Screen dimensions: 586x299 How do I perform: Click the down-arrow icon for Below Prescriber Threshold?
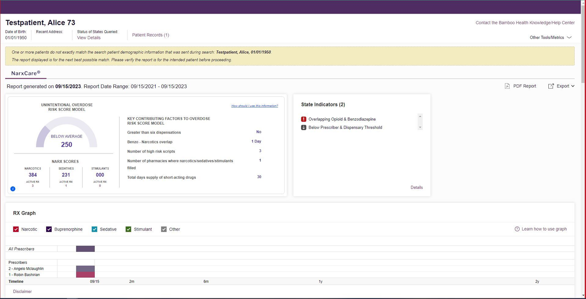[304, 128]
